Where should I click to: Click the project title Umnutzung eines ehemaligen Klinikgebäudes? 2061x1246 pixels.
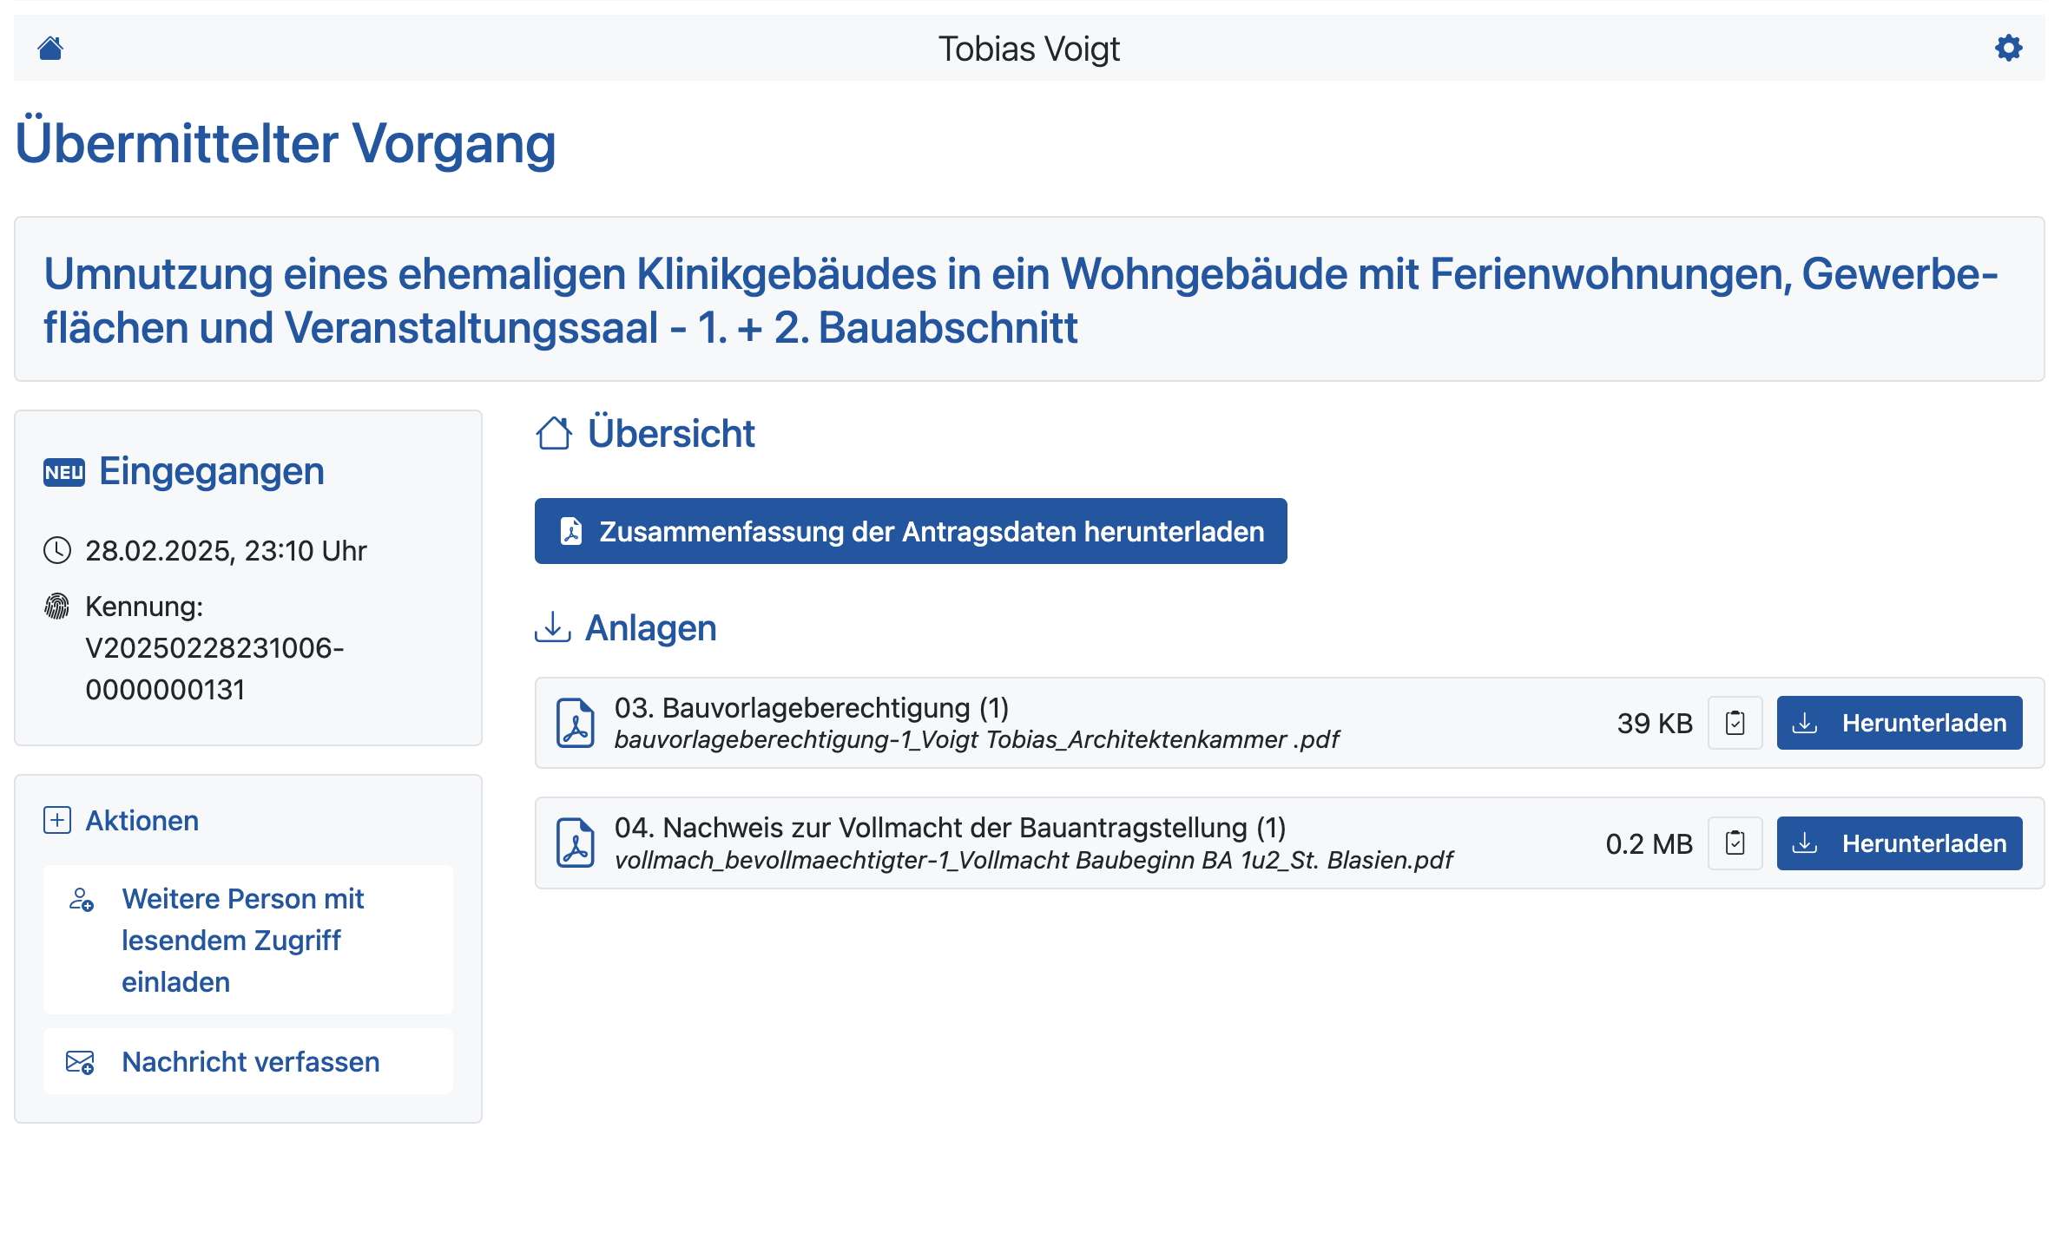[1021, 300]
